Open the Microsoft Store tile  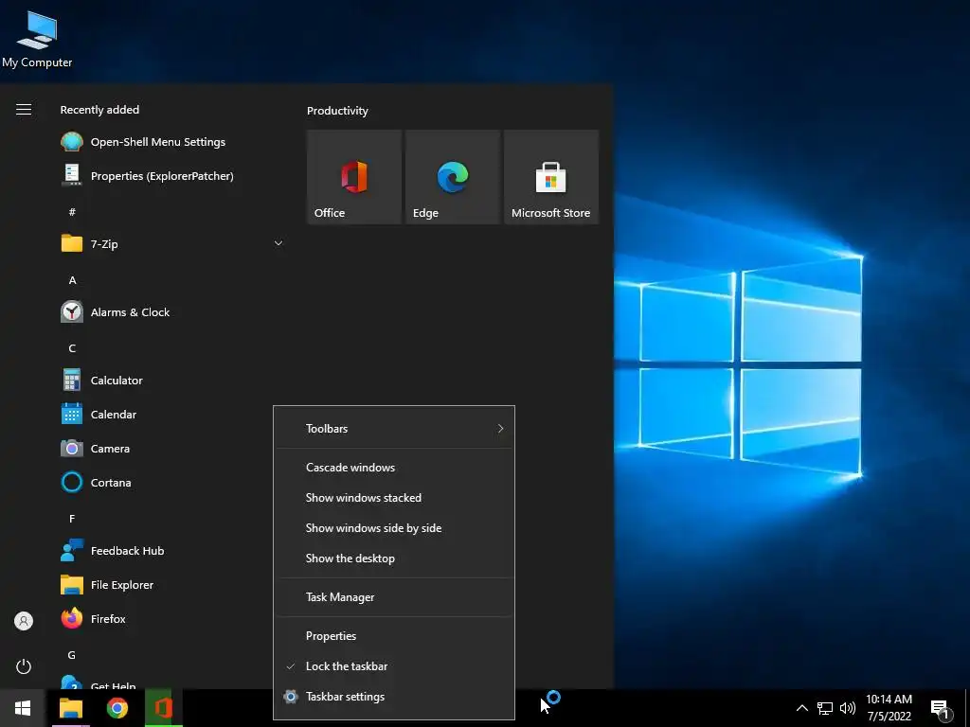[x=551, y=177]
